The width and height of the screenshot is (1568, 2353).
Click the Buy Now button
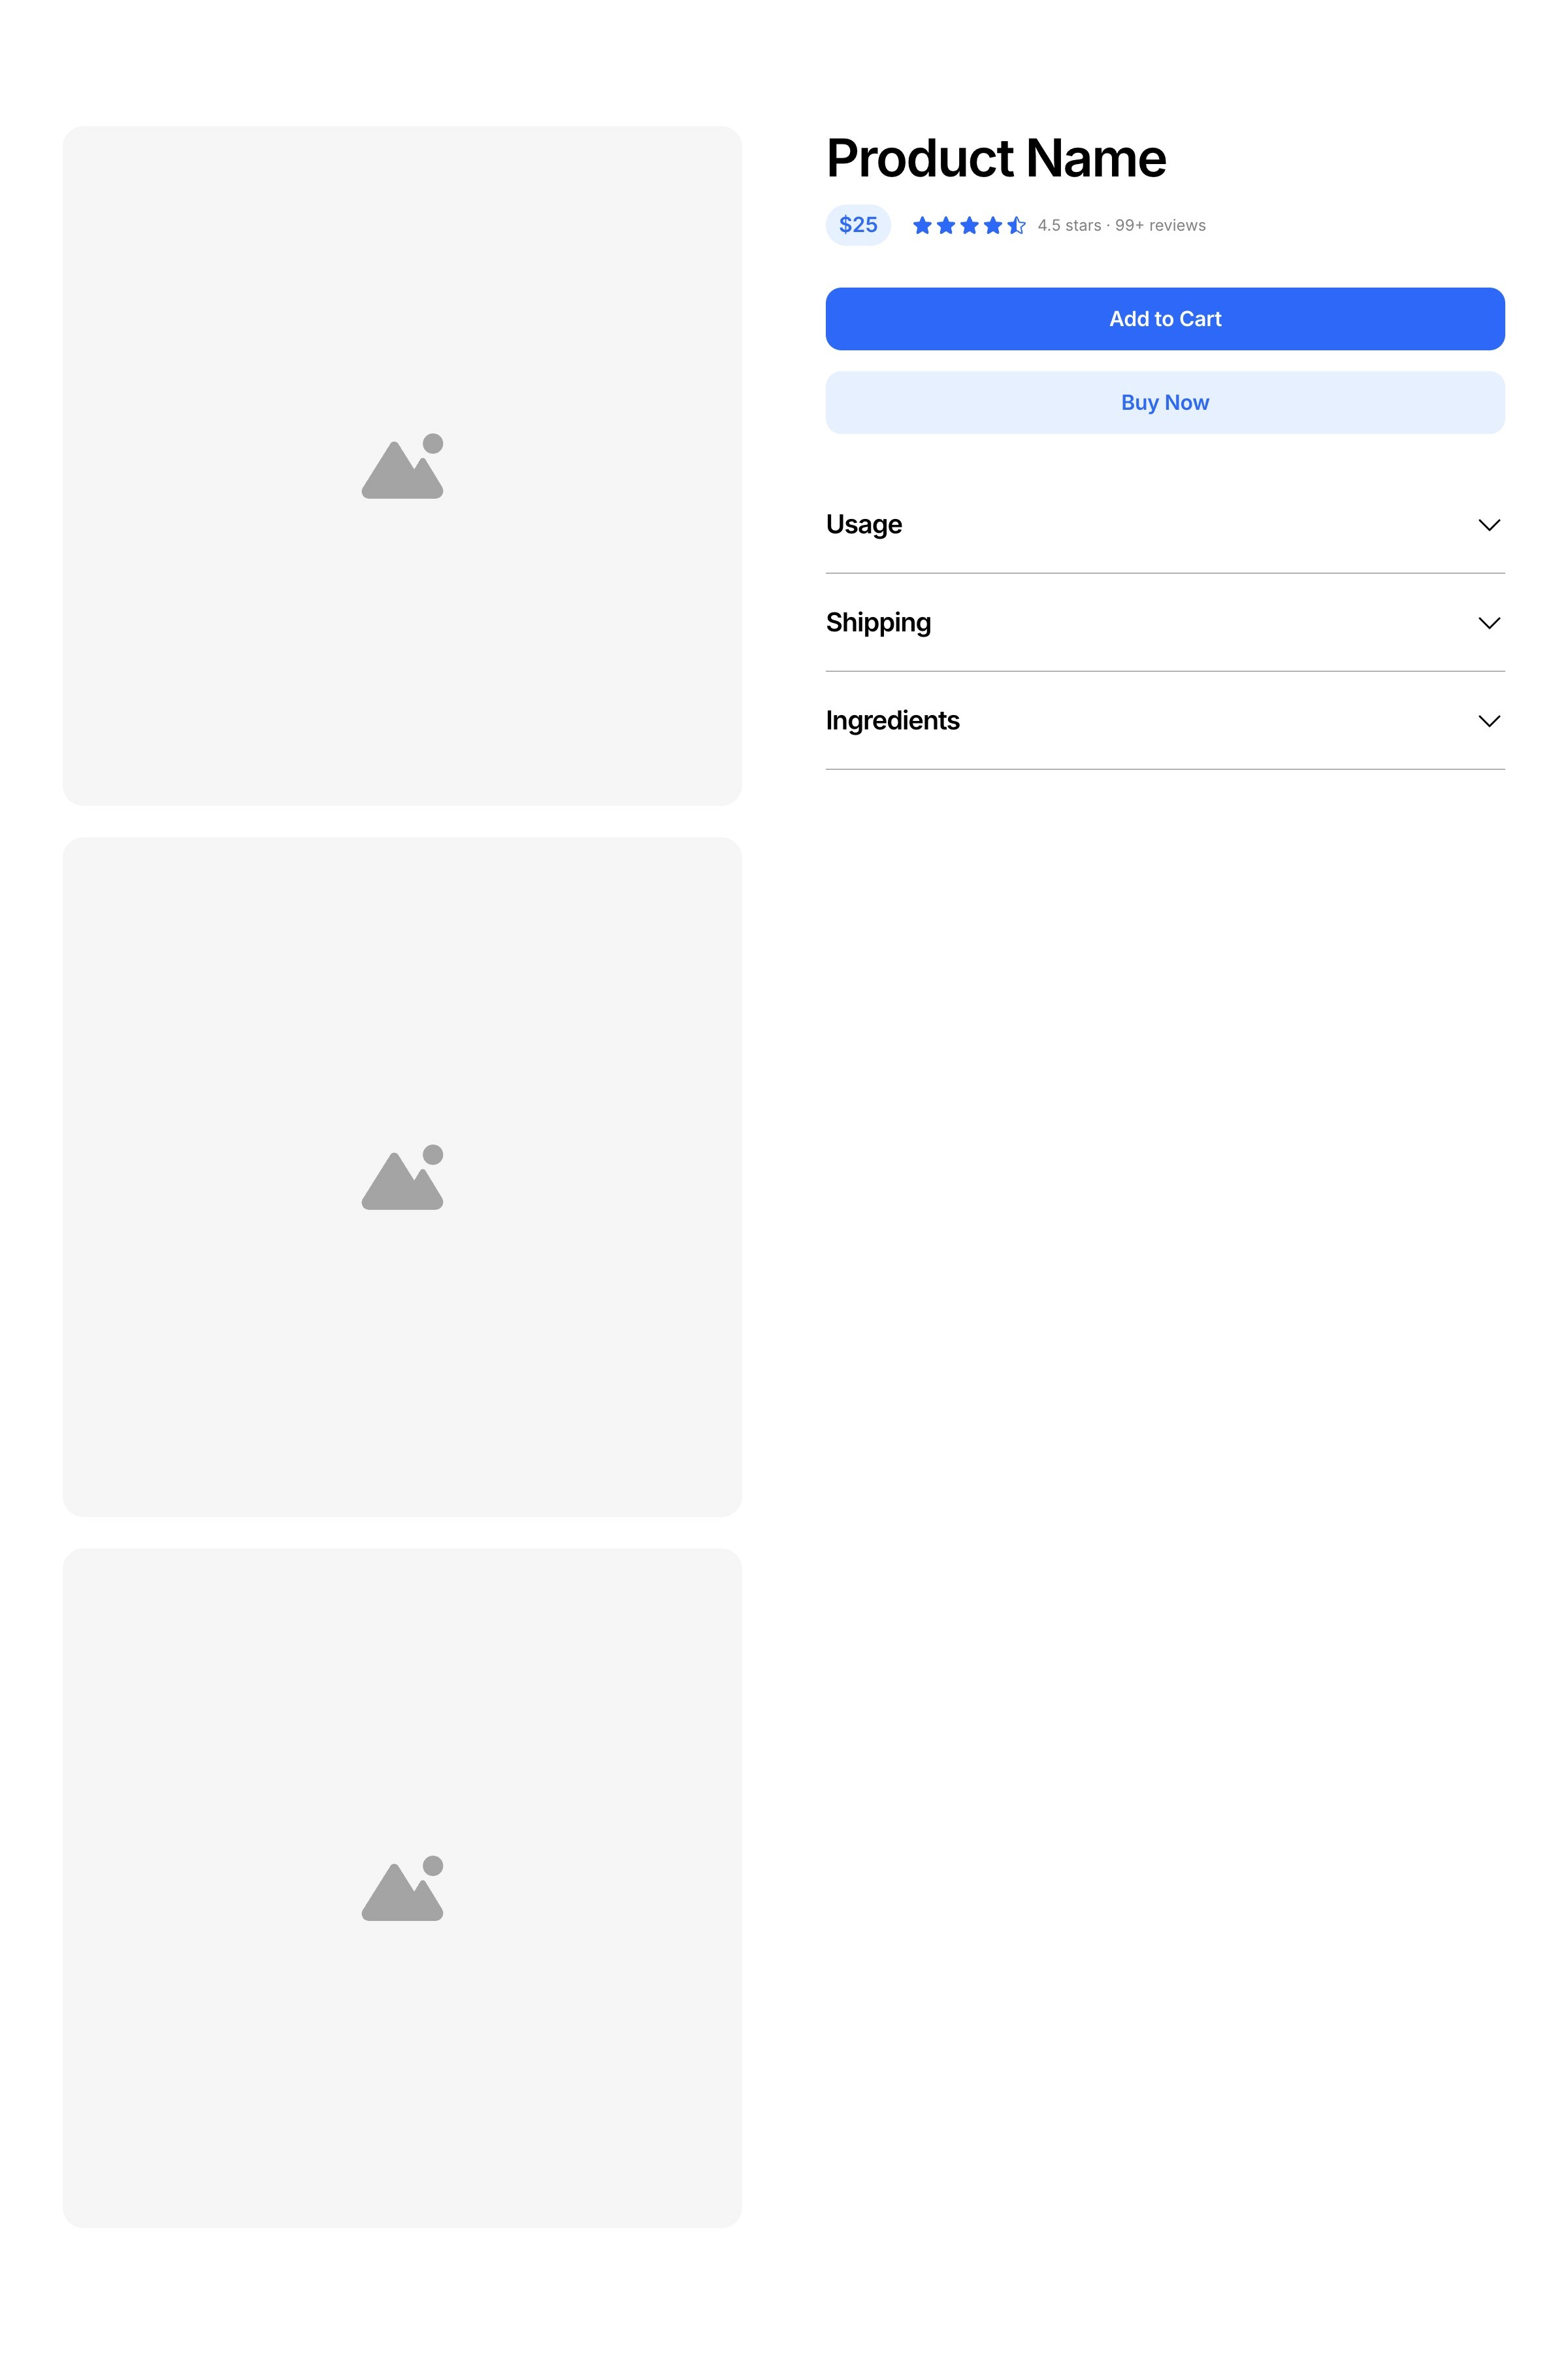tap(1165, 402)
